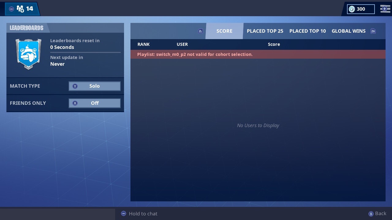Click the B icon next to Back
Screen dimensions: 392x220
coord(371,214)
